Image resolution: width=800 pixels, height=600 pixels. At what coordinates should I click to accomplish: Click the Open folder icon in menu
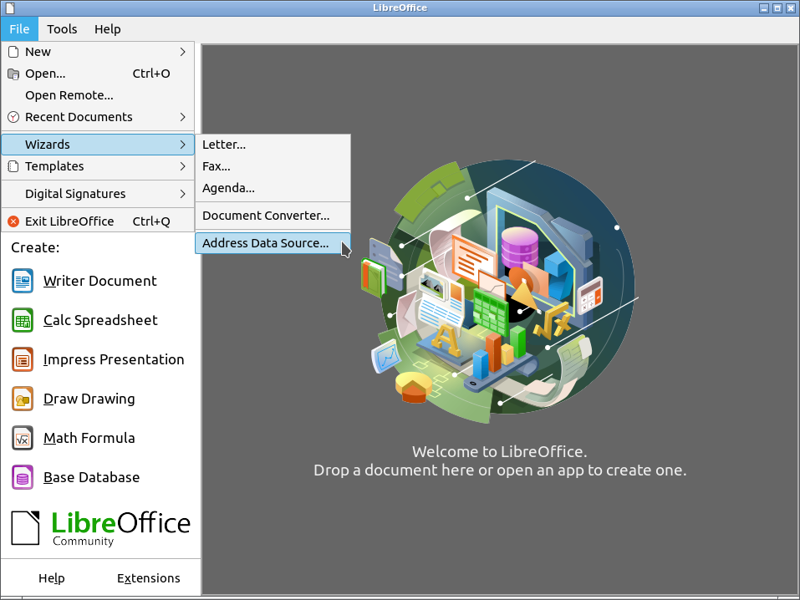pos(13,74)
